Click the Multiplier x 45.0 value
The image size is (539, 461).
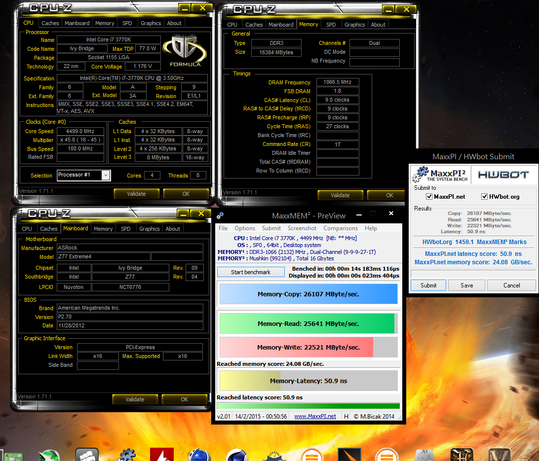(x=80, y=140)
